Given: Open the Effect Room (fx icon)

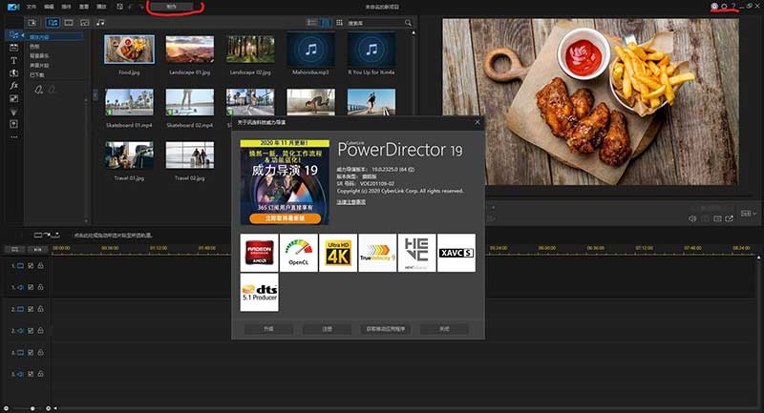Looking at the screenshot, I should pos(13,85).
